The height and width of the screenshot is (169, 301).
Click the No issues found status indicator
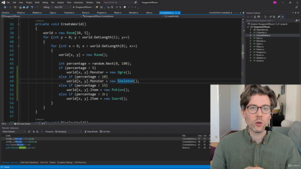pyautogui.click(x=22, y=124)
